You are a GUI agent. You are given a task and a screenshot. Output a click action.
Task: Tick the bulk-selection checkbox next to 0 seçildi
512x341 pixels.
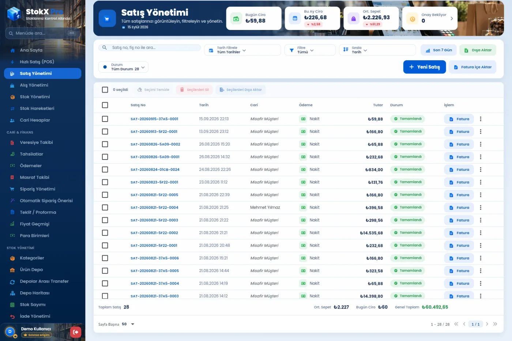tap(105, 90)
